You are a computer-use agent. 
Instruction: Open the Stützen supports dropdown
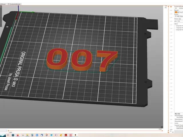coord(181,19)
